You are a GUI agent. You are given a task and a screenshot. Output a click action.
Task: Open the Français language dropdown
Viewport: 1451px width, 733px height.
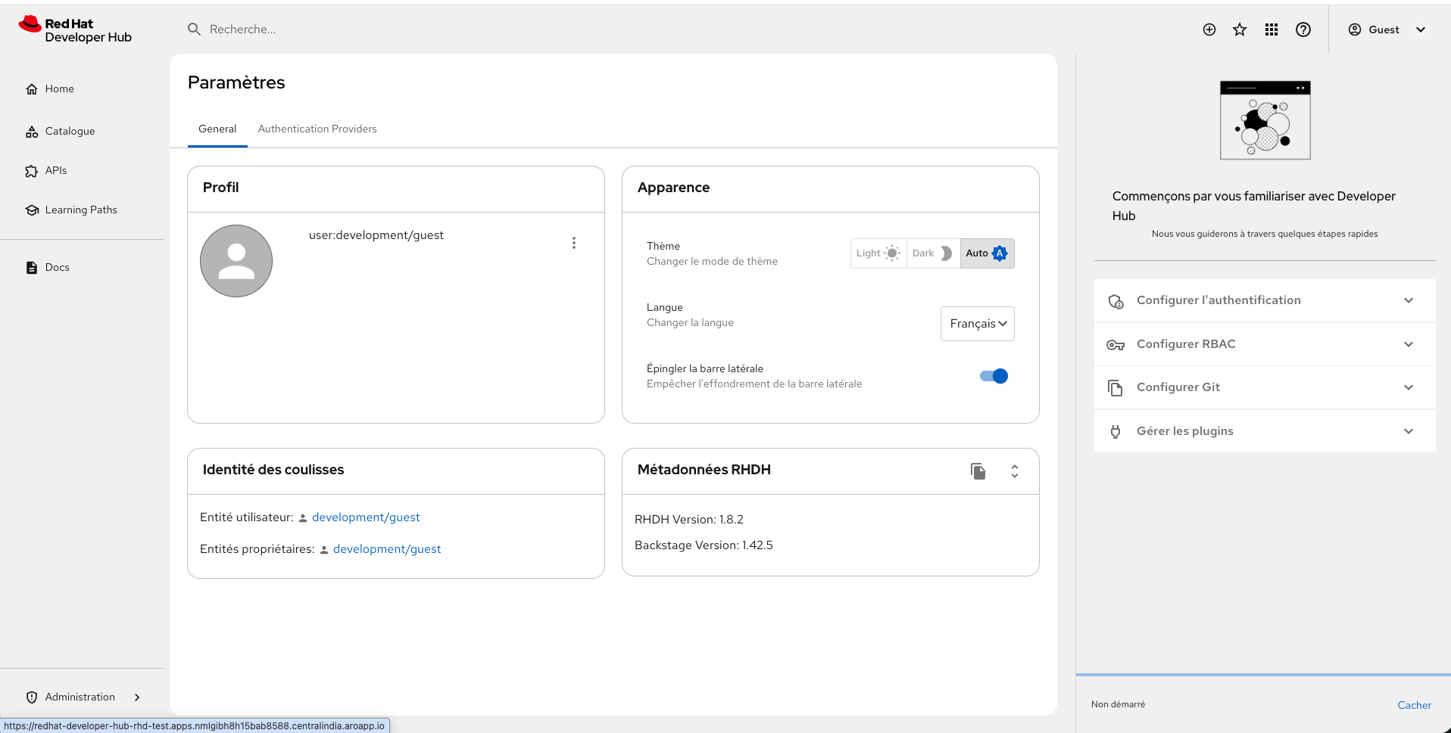click(977, 324)
